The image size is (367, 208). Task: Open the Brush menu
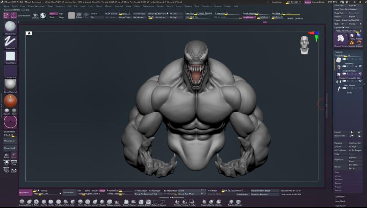(14, 6)
